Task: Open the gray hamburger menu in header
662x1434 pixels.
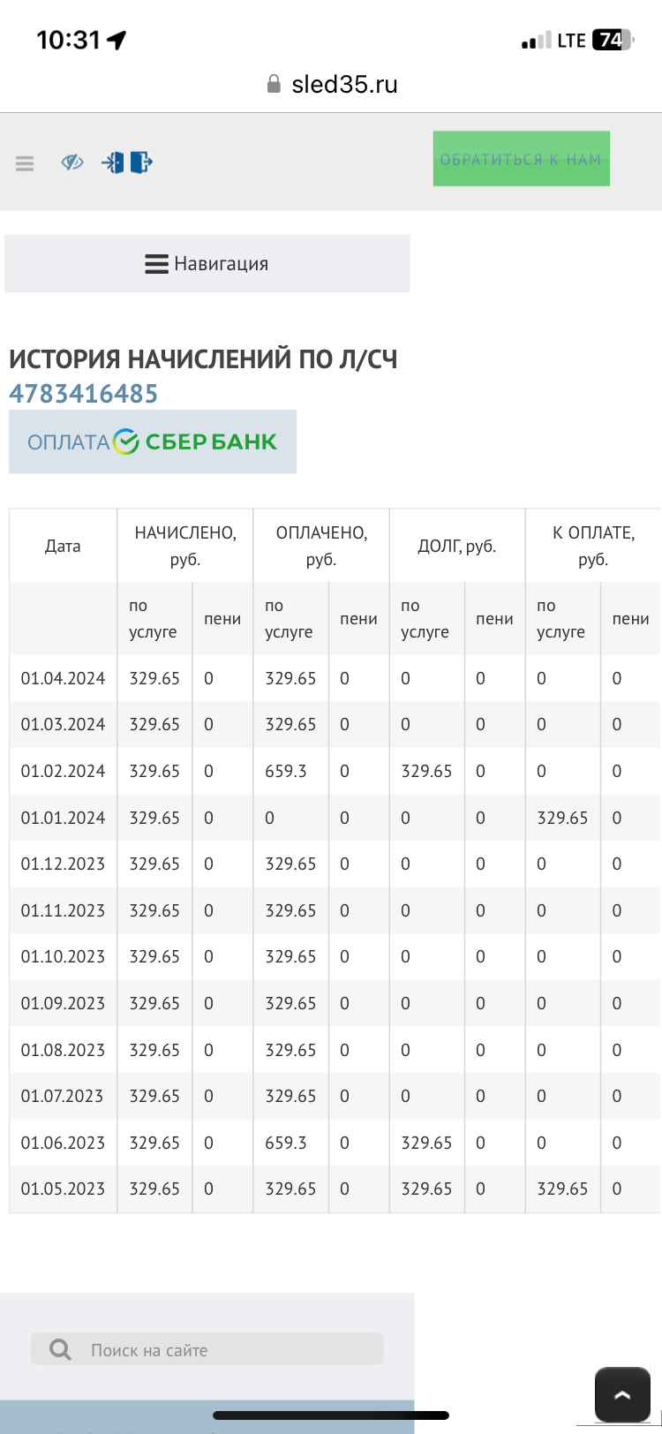Action: 25,163
